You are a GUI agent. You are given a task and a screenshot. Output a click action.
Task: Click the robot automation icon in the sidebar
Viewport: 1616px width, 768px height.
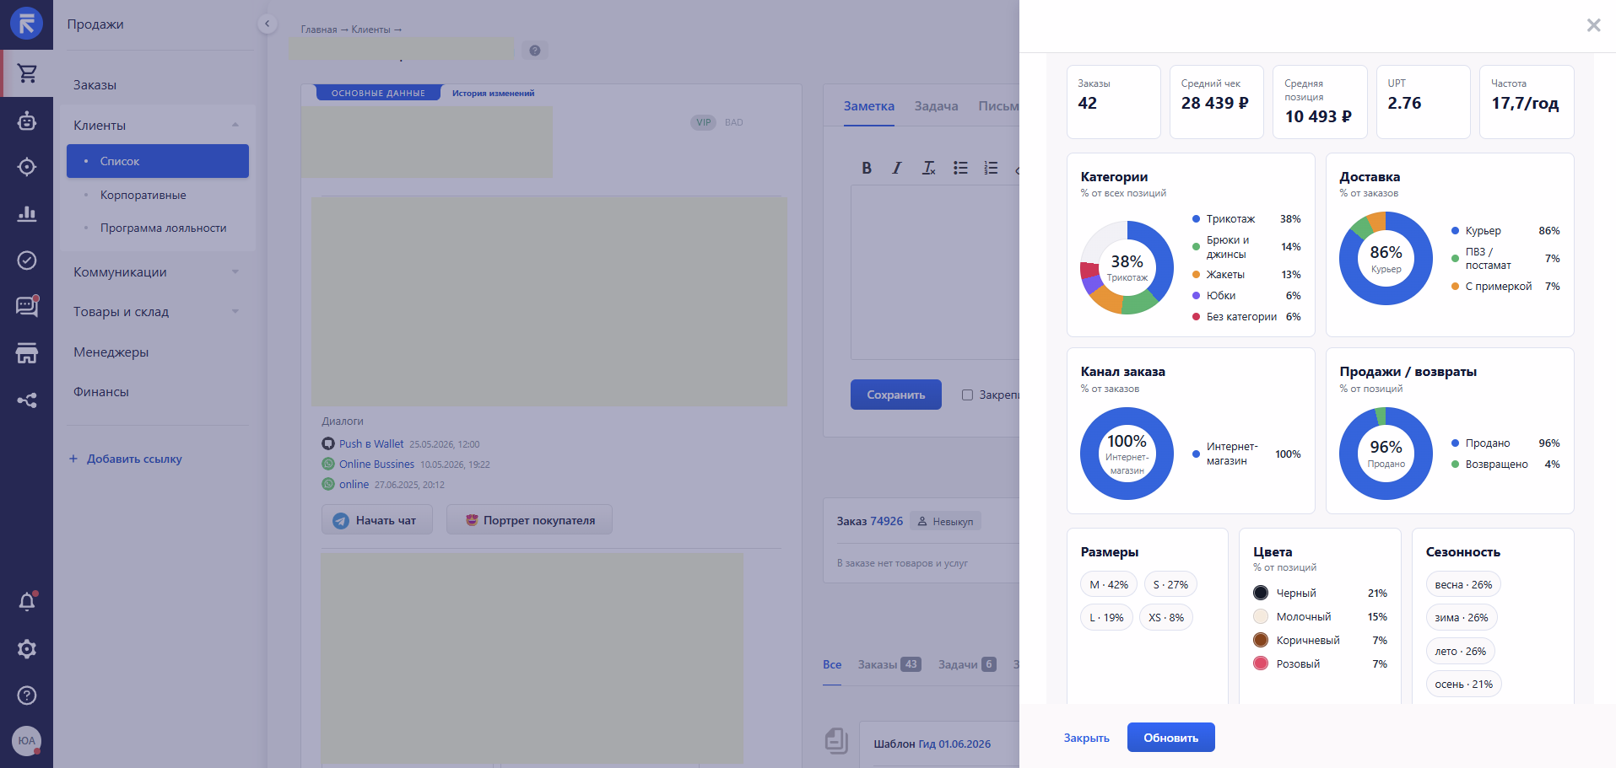[27, 121]
